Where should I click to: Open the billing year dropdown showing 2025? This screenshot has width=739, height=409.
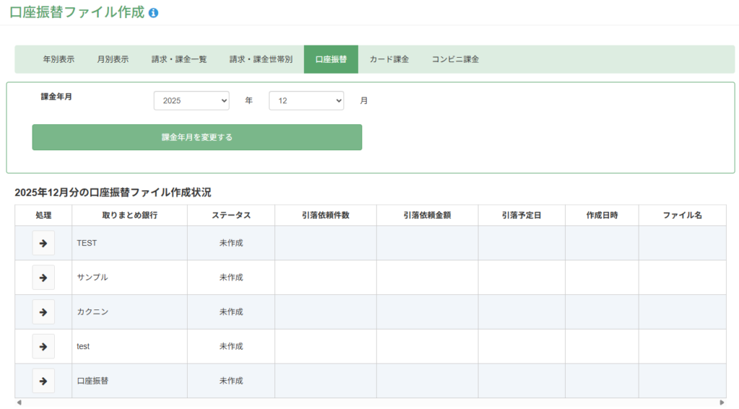click(x=191, y=101)
